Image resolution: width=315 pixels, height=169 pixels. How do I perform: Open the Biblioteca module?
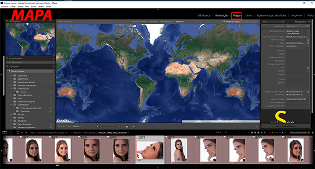pyautogui.click(x=204, y=16)
